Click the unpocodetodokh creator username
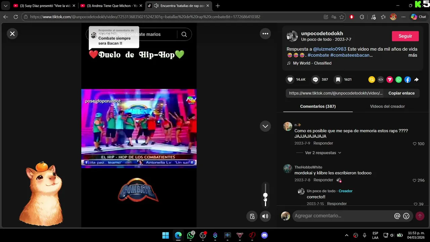Screen dimensions: 430x242 point(322,33)
